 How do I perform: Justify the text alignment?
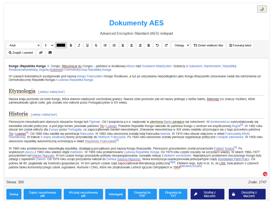point(148,45)
